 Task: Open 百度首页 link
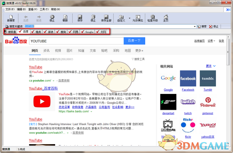[200, 41]
